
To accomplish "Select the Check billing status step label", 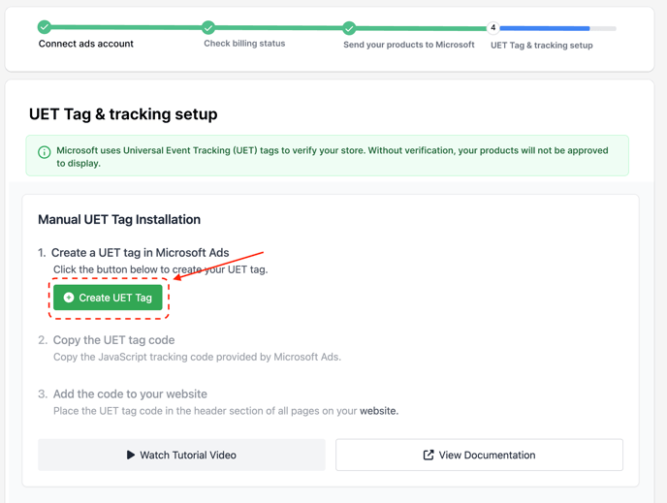I will tap(244, 44).
